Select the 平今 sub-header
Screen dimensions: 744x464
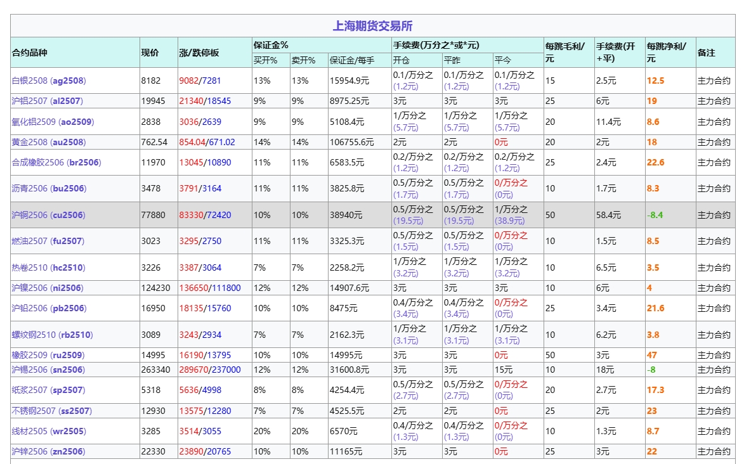point(503,61)
